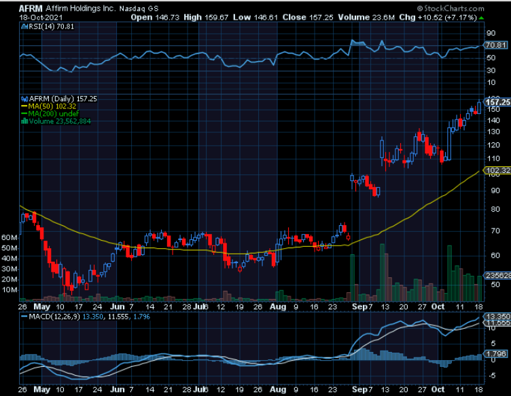The image size is (511, 396).
Task: Click Aug on date axis under price panel
Action: tap(278, 307)
